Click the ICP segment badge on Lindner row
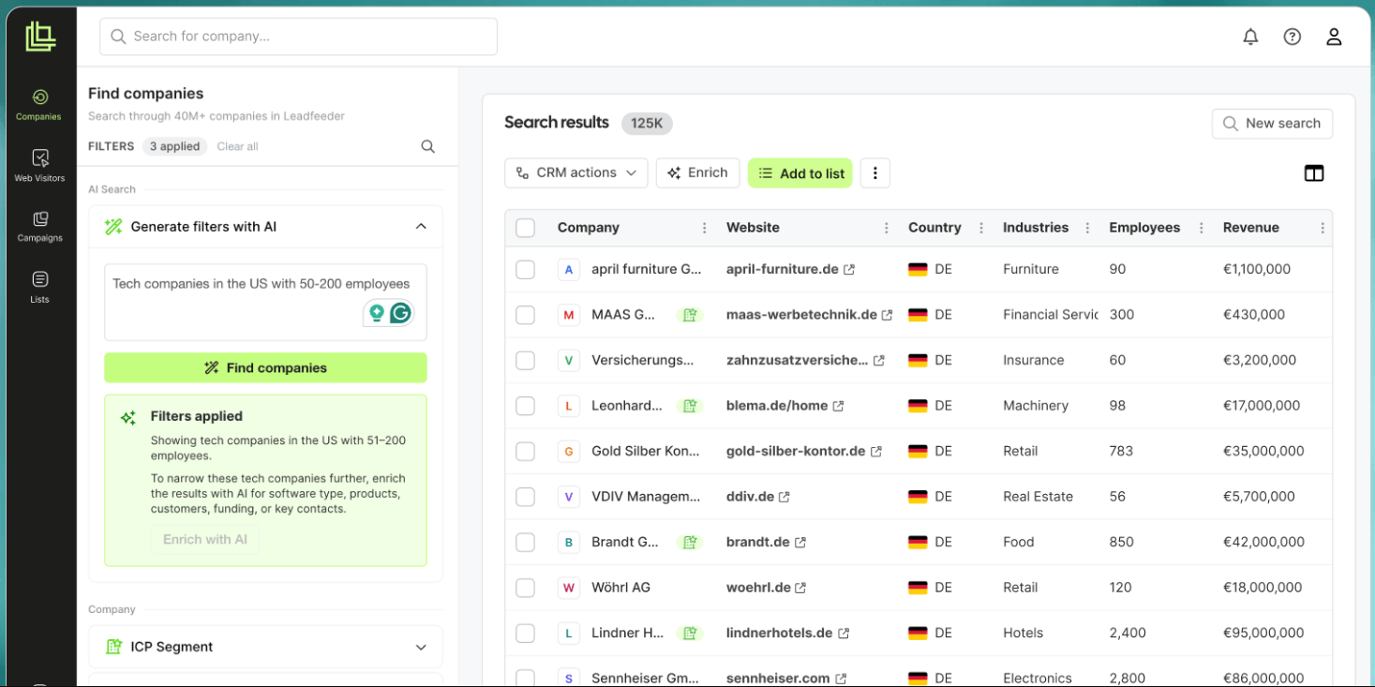This screenshot has width=1375, height=687. [x=690, y=633]
